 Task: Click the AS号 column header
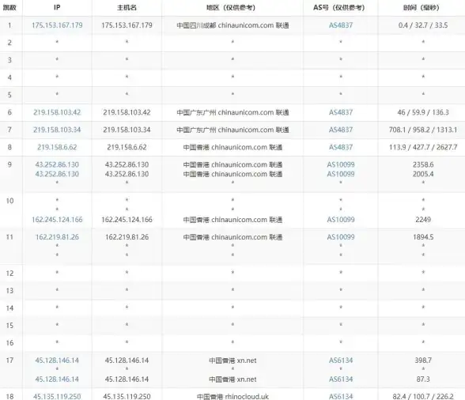click(x=339, y=8)
